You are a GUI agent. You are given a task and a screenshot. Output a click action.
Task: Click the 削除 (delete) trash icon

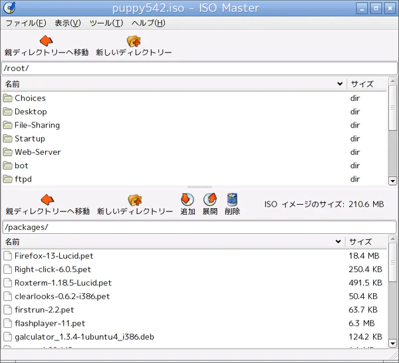click(232, 199)
